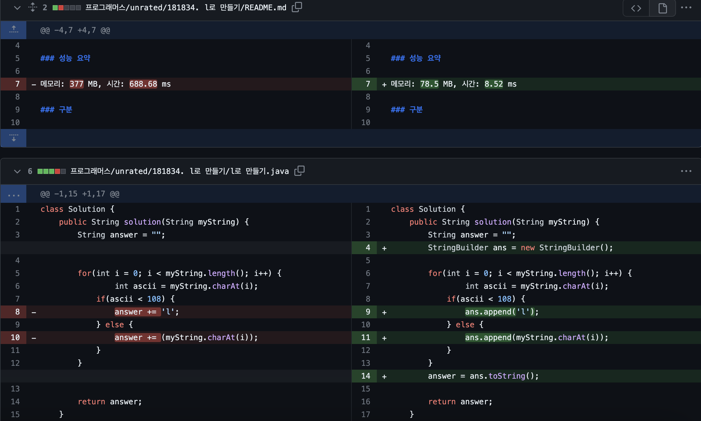
Task: Copy l로 만들기.java path to clipboard
Action: (299, 171)
